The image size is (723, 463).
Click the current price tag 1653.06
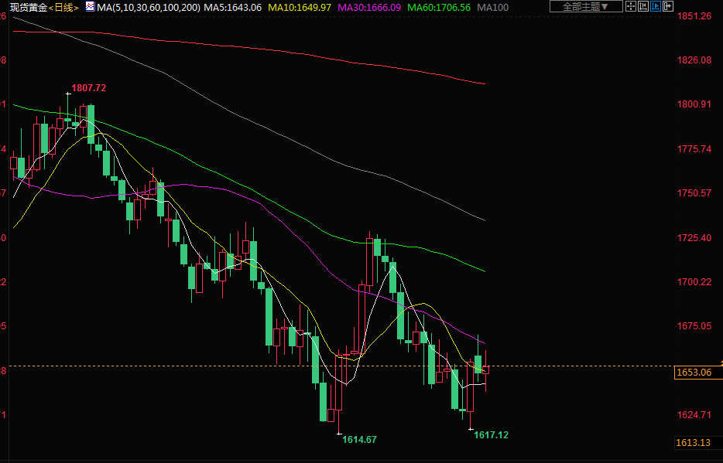(x=694, y=373)
